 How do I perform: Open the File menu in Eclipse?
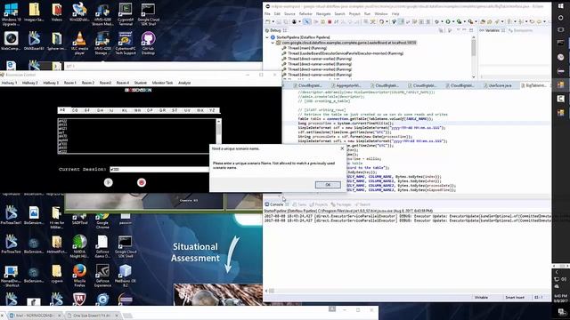tap(267, 14)
